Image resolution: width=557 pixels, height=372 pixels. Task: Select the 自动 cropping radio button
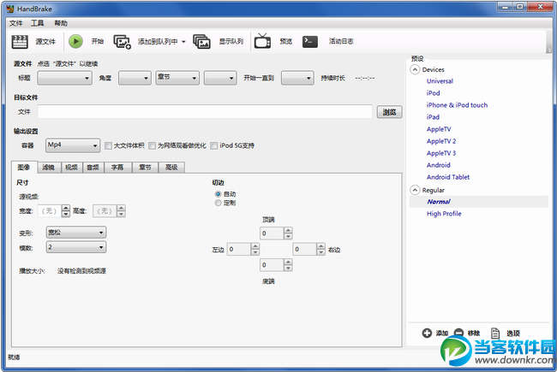[219, 194]
